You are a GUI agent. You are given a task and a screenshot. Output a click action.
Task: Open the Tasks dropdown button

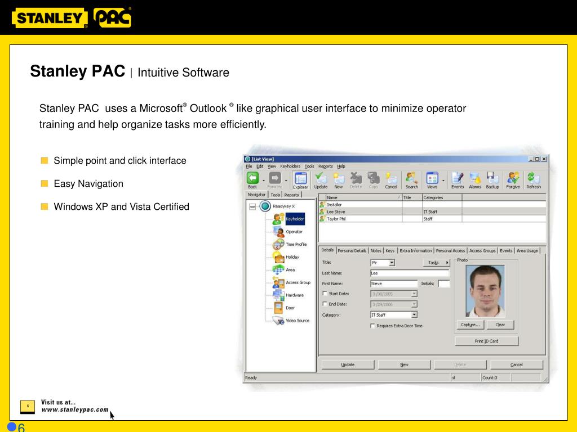point(437,263)
